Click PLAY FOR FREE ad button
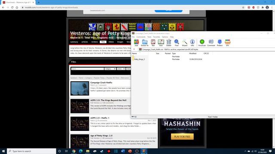 (182, 137)
